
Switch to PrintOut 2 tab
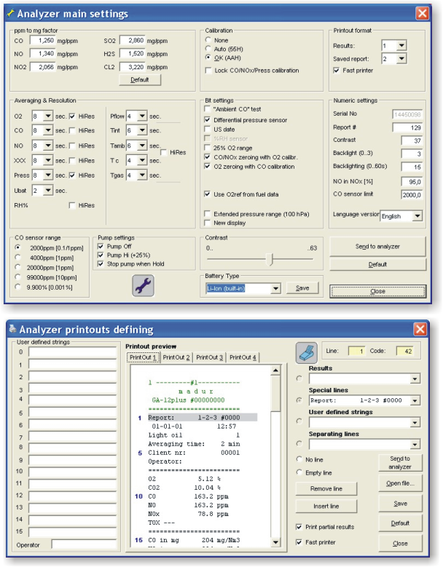[x=176, y=357]
